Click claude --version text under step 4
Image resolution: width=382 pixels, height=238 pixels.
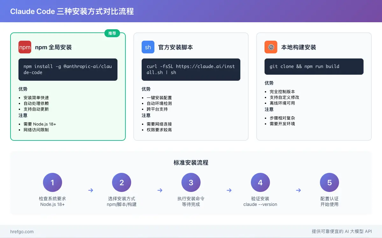point(260,204)
